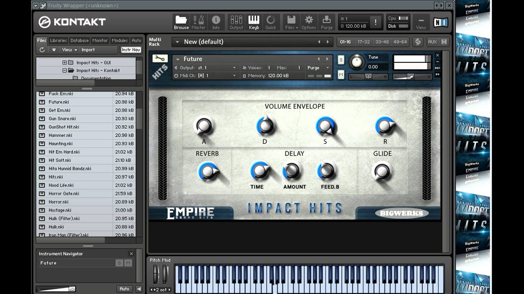
Task: Click the Glide knob
Action: (x=382, y=171)
